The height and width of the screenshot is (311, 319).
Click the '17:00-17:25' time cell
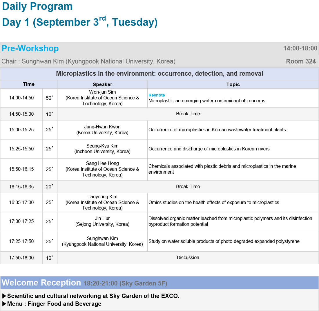click(x=21, y=221)
